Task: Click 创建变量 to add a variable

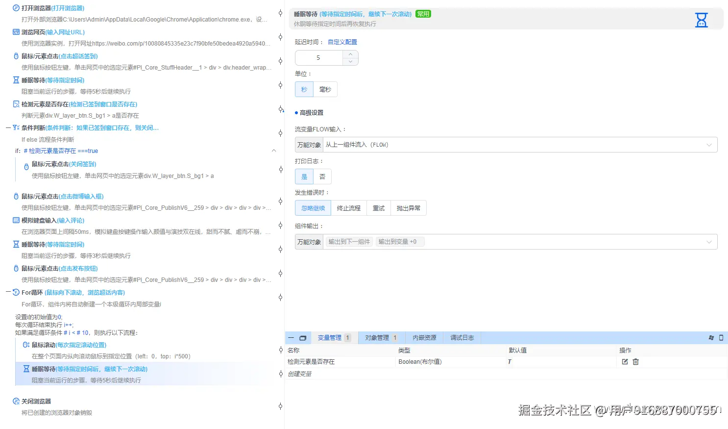Action: point(300,374)
